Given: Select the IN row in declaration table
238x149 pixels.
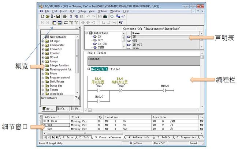Looking at the screenshot, I should pos(165,37).
